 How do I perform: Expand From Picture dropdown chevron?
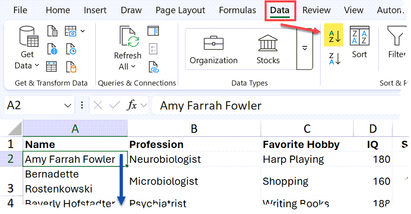[83, 31]
